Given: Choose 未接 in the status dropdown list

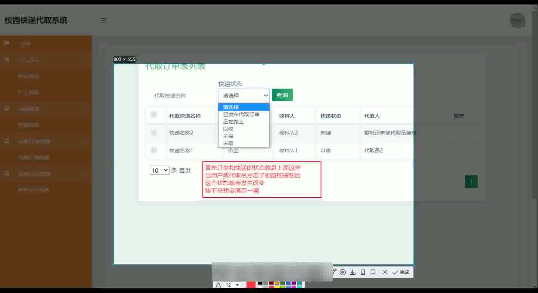Looking at the screenshot, I should pos(244,136).
